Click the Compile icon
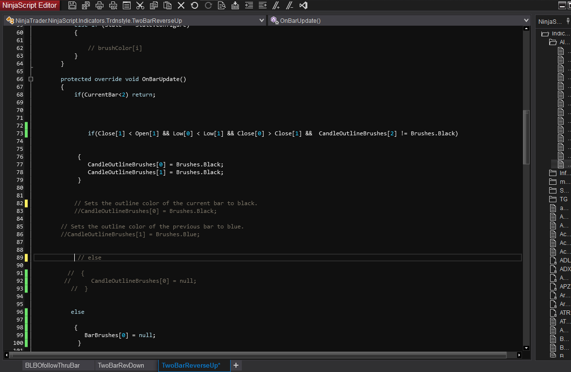This screenshot has height=372, width=571. pos(235,6)
